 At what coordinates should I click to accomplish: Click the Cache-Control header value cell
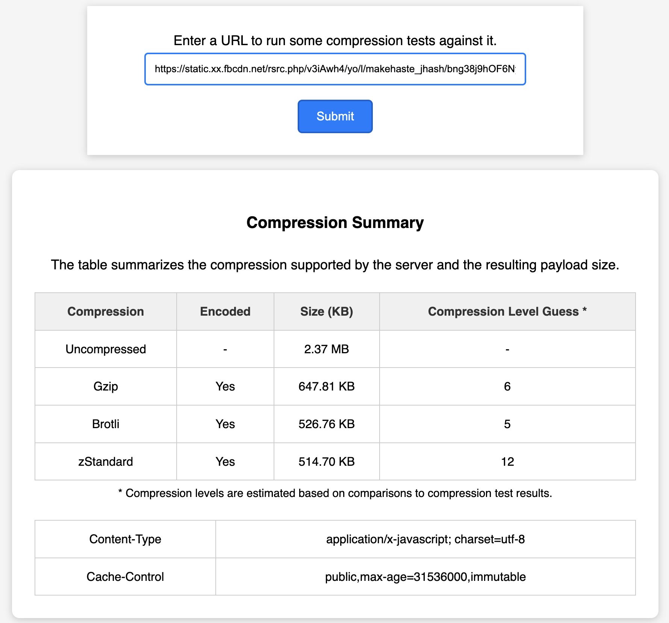click(425, 576)
